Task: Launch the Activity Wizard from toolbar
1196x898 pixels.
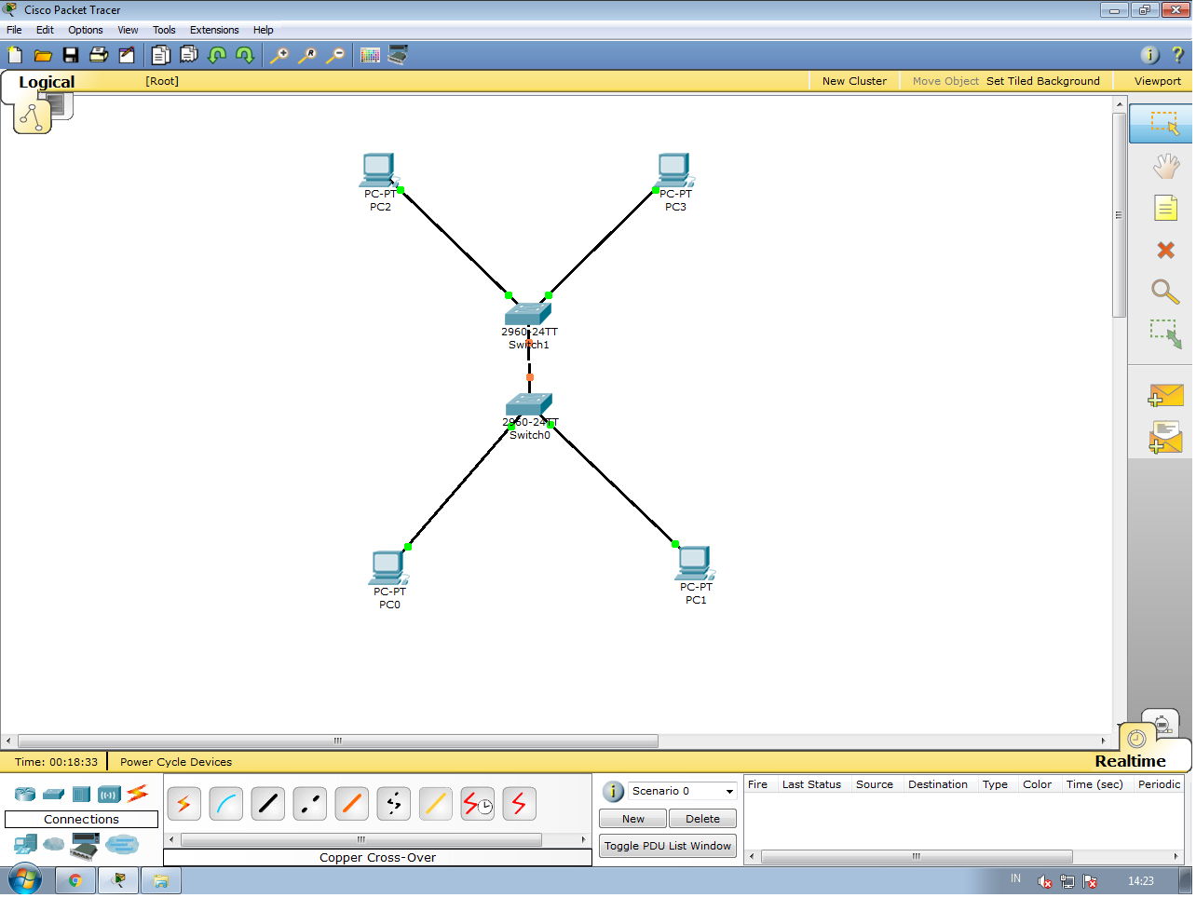Action: tap(127, 56)
